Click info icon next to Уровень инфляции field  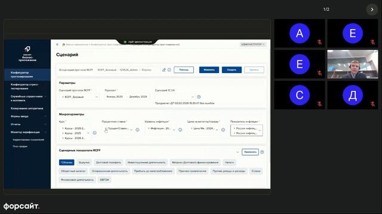(x=180, y=130)
